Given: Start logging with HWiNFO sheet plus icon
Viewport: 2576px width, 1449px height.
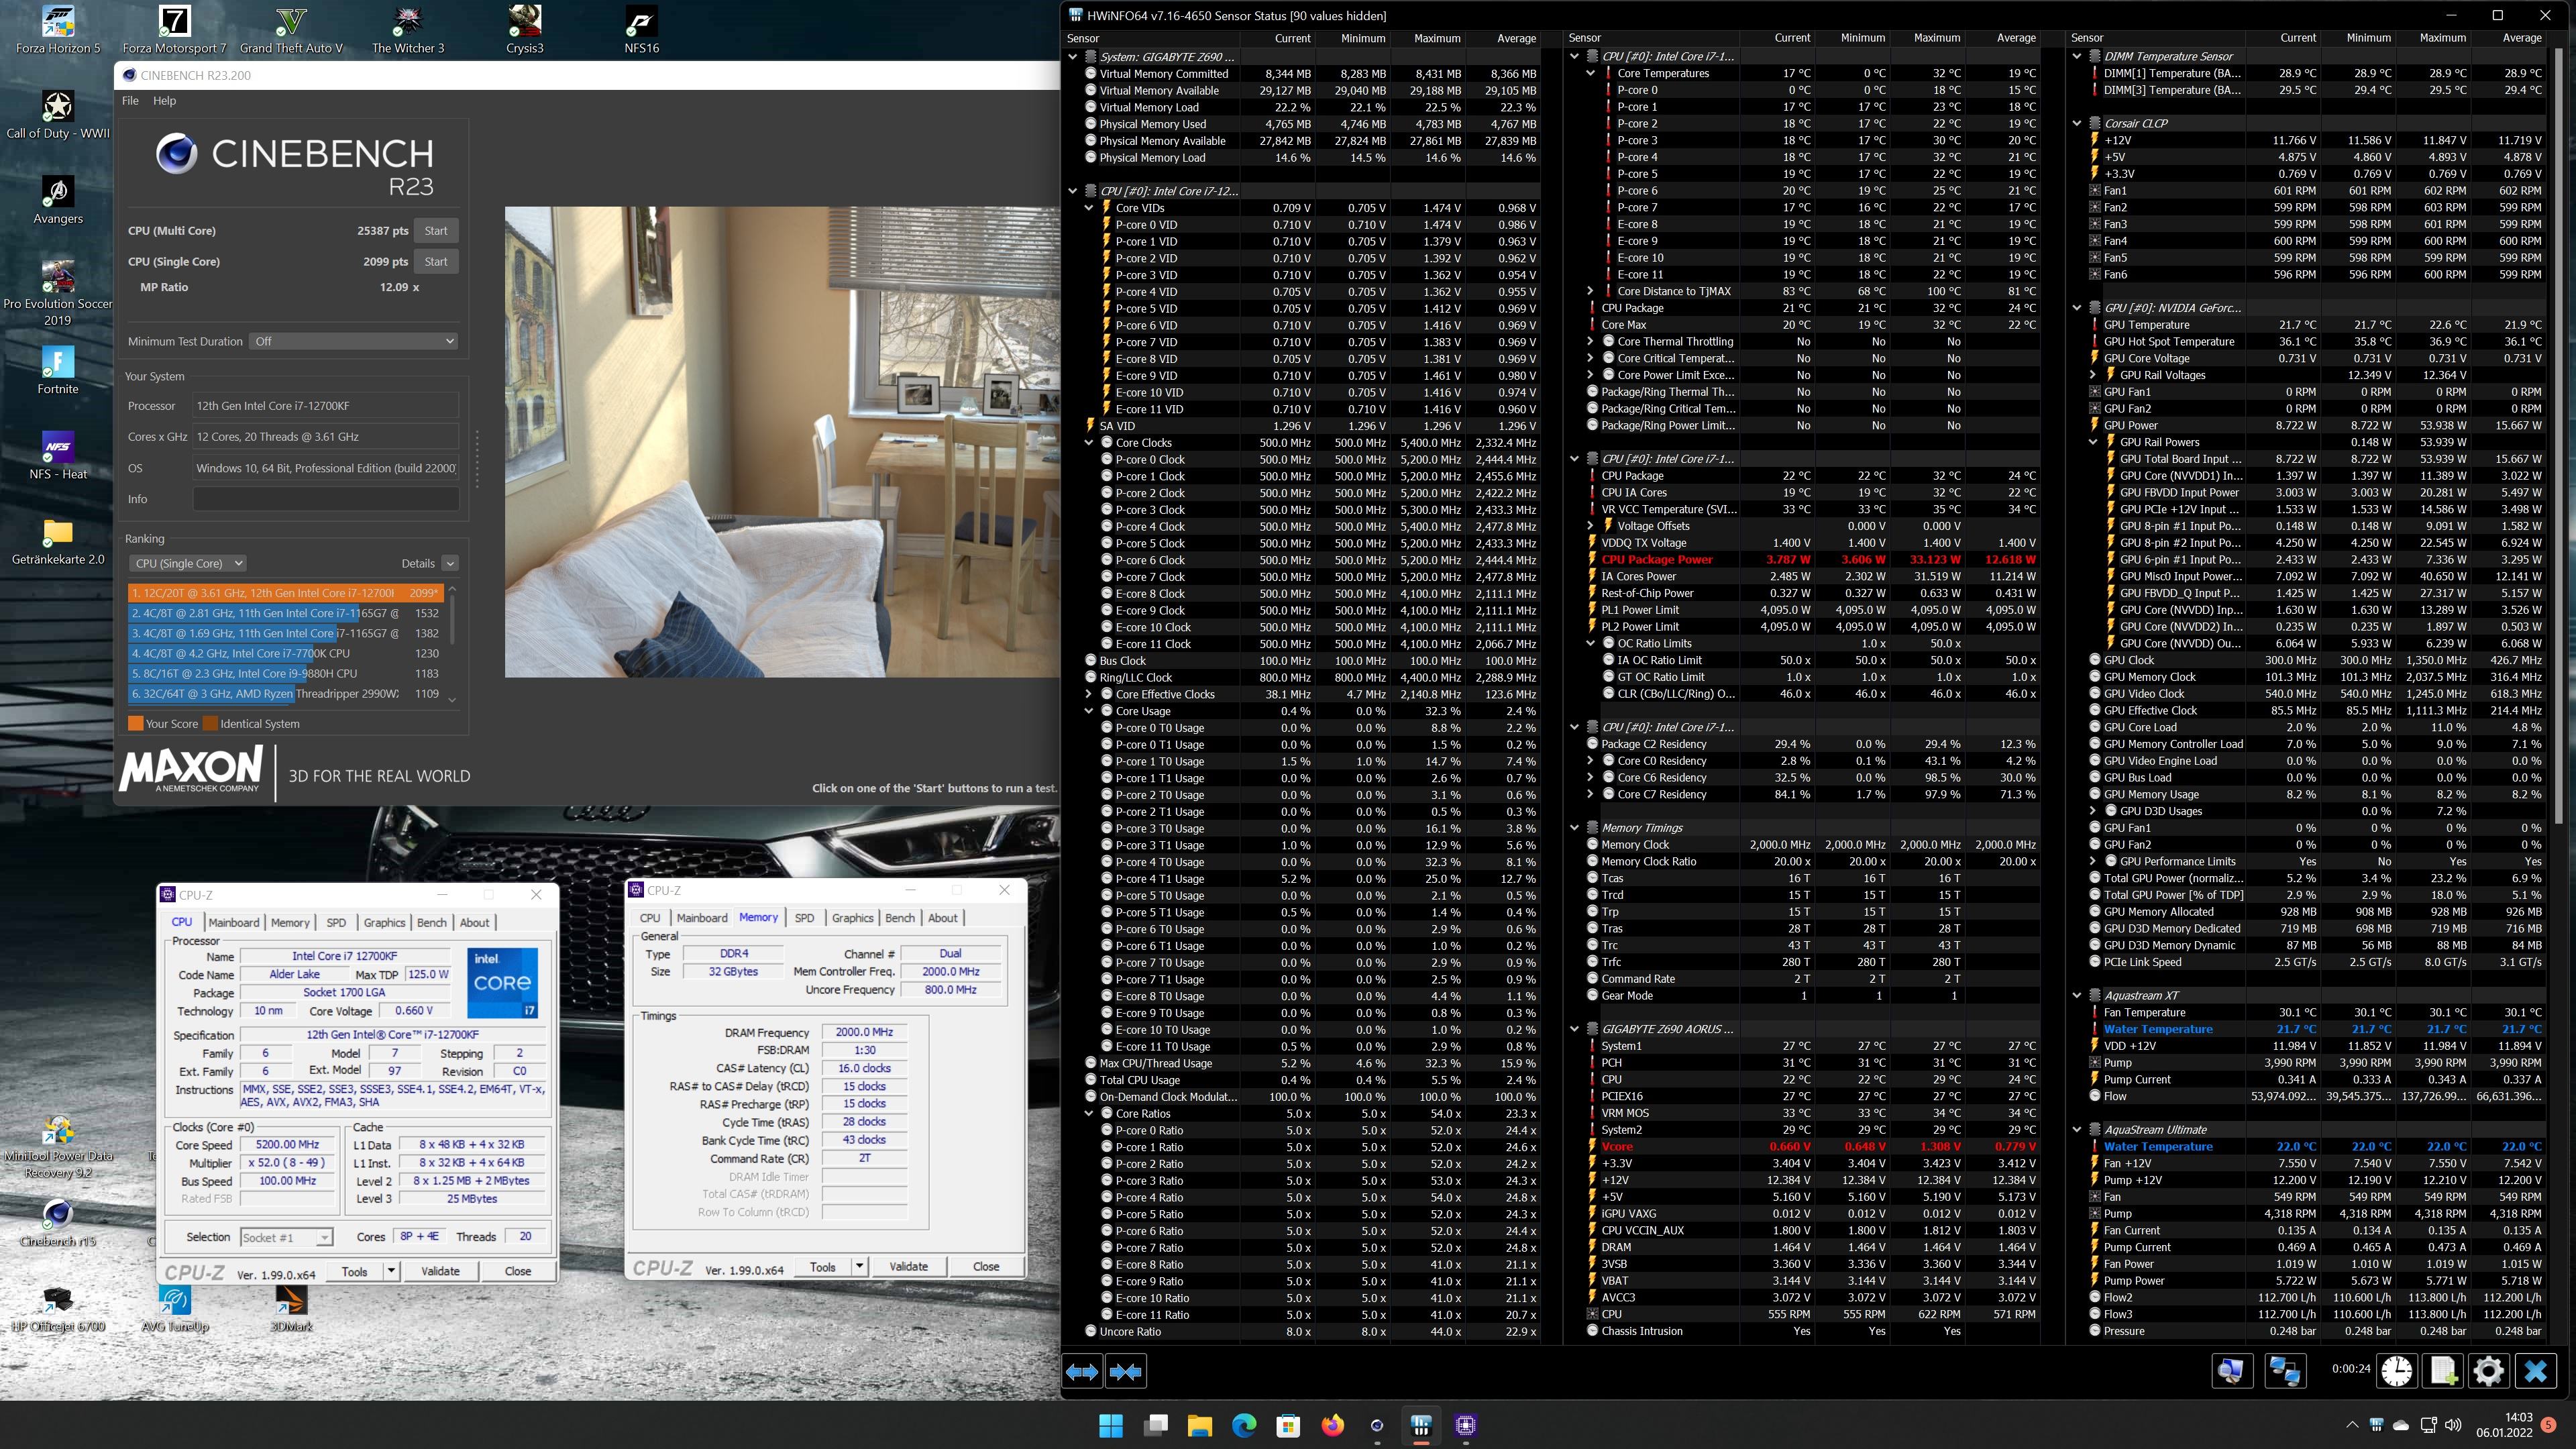Looking at the screenshot, I should tap(2443, 1370).
